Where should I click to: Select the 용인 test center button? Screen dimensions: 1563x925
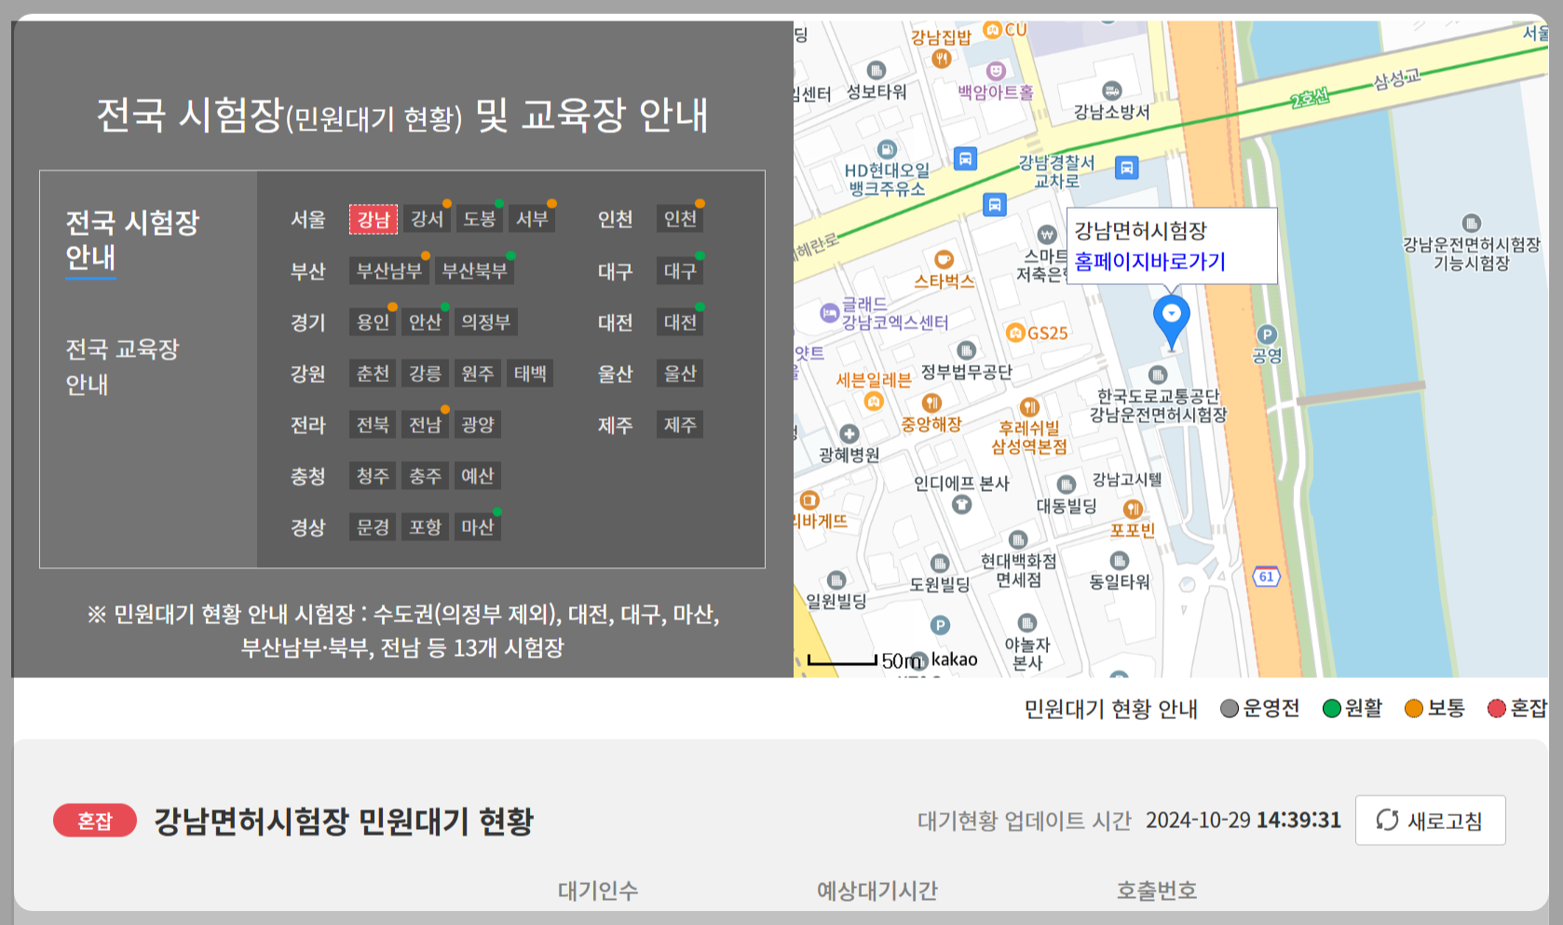click(x=373, y=322)
